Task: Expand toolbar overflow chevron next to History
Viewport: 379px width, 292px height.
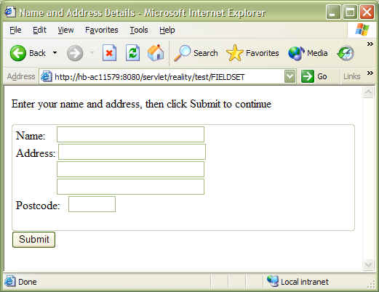Action: 370,44
